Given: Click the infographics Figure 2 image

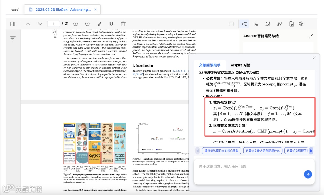Looking at the screenshot, I should pos(94,143).
